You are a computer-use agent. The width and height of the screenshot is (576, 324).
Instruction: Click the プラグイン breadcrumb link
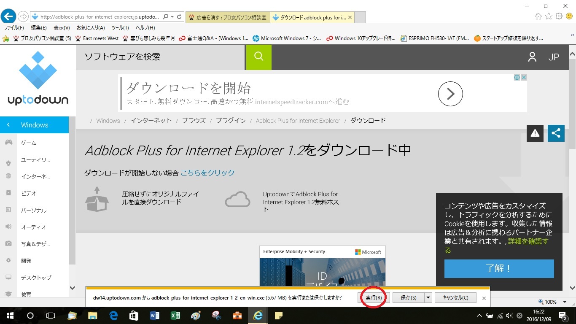230,121
